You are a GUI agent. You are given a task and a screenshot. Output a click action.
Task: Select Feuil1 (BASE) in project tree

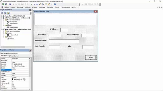[13, 22]
